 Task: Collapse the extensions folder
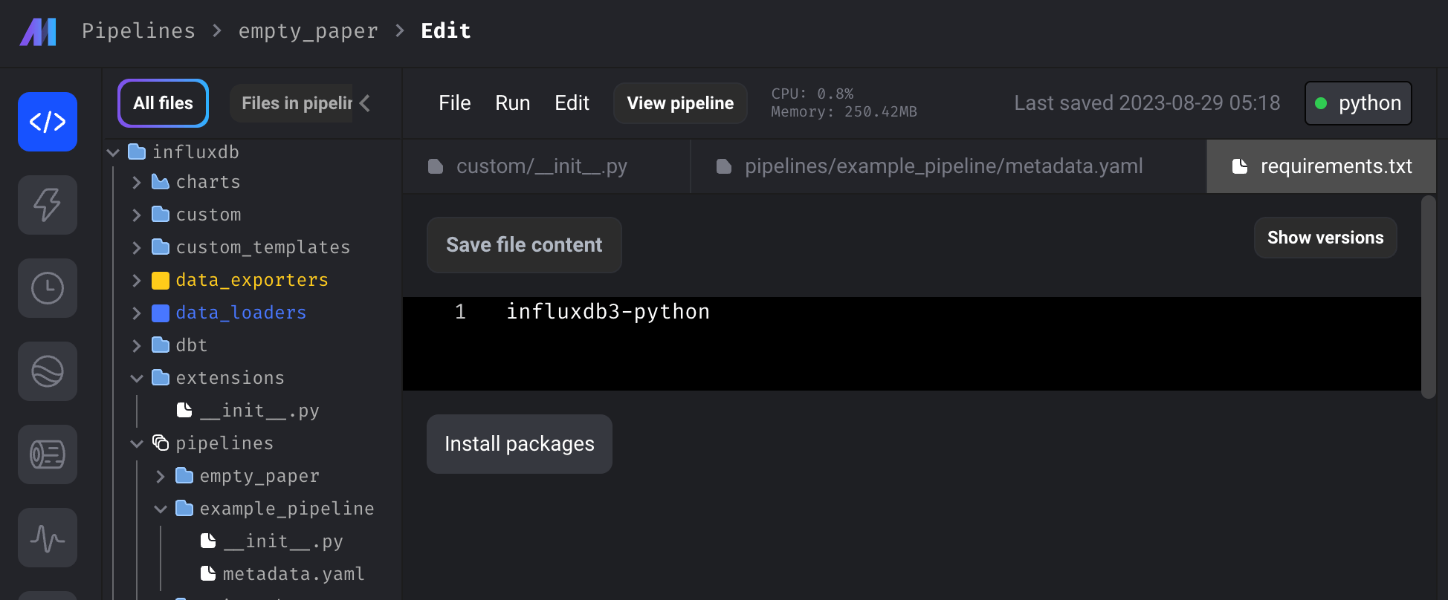pos(137,379)
